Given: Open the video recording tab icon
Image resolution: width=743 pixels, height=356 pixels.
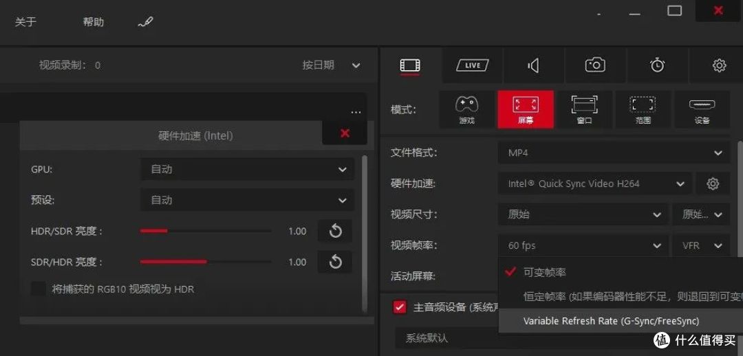Looking at the screenshot, I should [x=410, y=65].
